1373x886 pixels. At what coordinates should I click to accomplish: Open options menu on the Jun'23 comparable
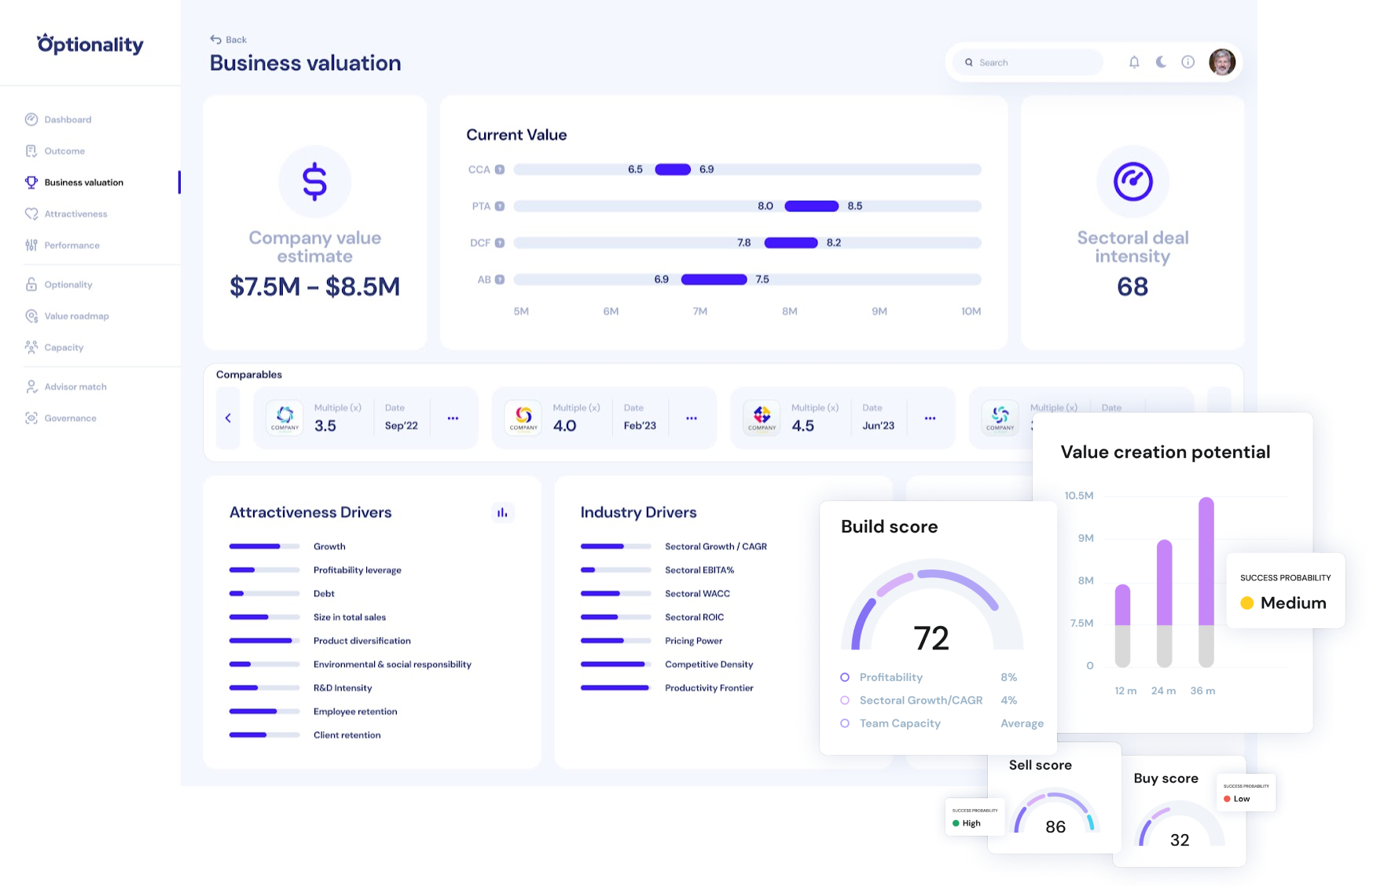pos(930,418)
